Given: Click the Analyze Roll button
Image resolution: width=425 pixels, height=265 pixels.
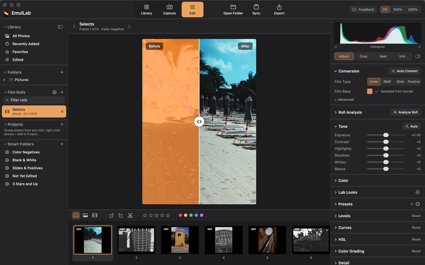Looking at the screenshot, I should (406, 112).
